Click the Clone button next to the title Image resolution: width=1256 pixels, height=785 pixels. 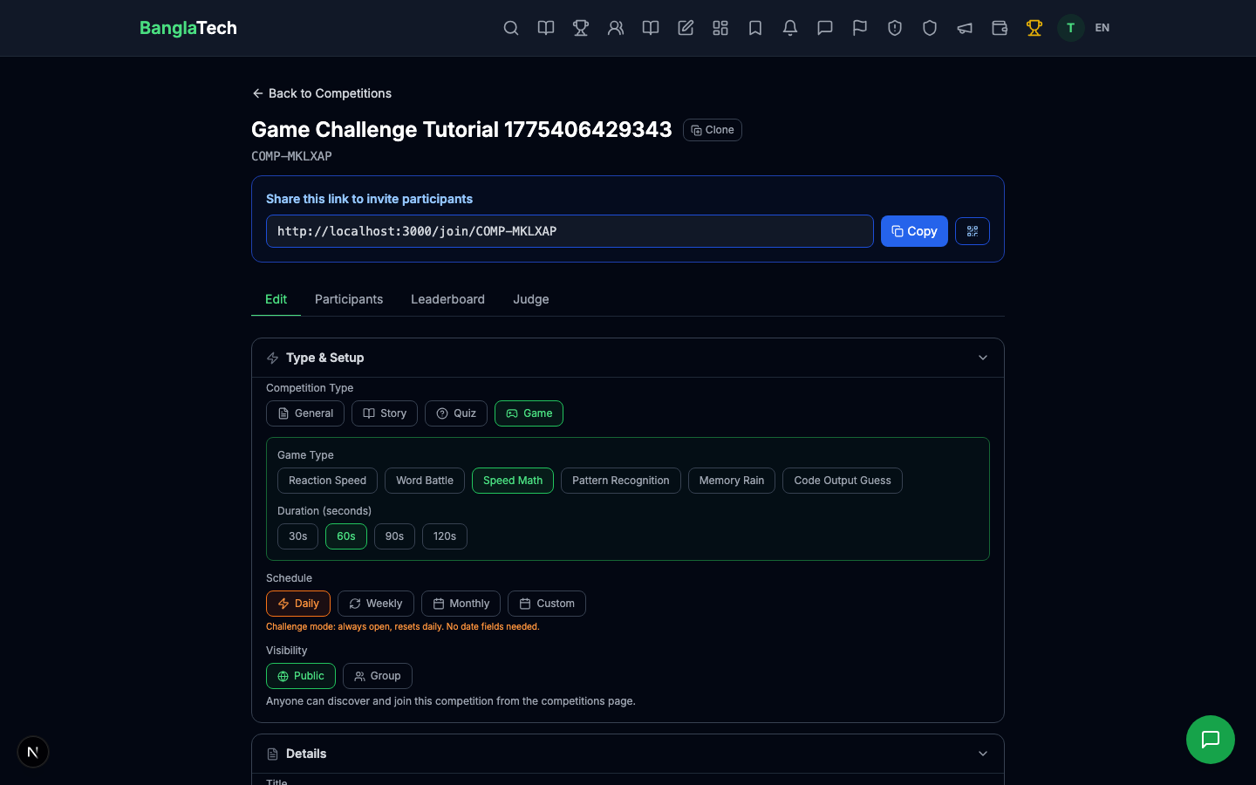click(712, 129)
